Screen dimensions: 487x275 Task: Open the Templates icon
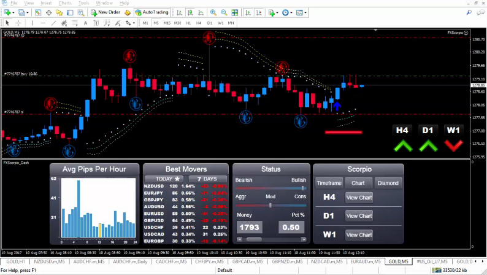click(x=299, y=13)
